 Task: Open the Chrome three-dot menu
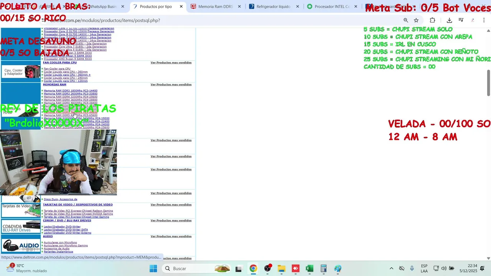(x=484, y=20)
